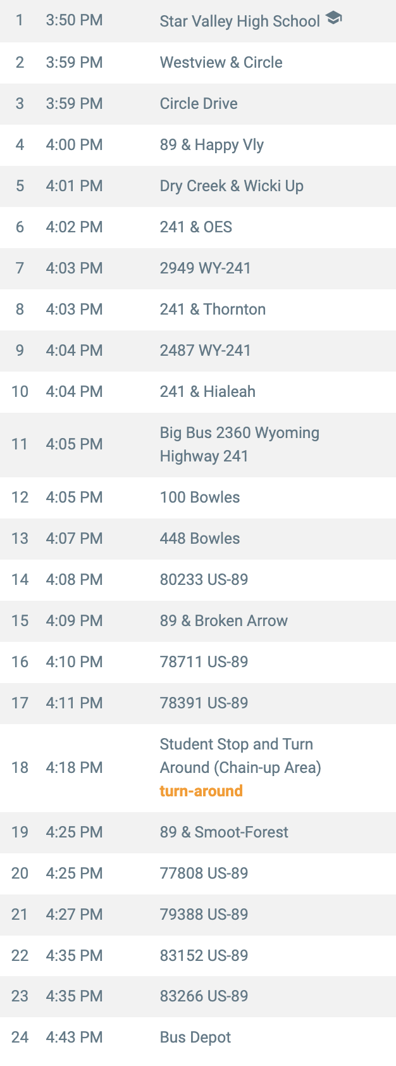This screenshot has height=1066, width=396.
Task: Select the 241 & OES stop
Action: pos(198,227)
